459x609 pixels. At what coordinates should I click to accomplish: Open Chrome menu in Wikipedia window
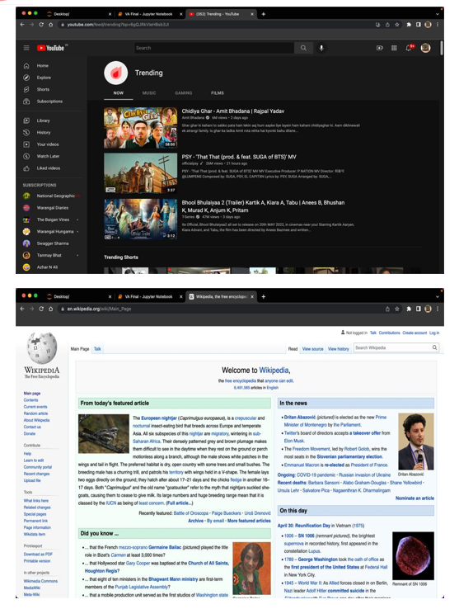click(x=438, y=309)
